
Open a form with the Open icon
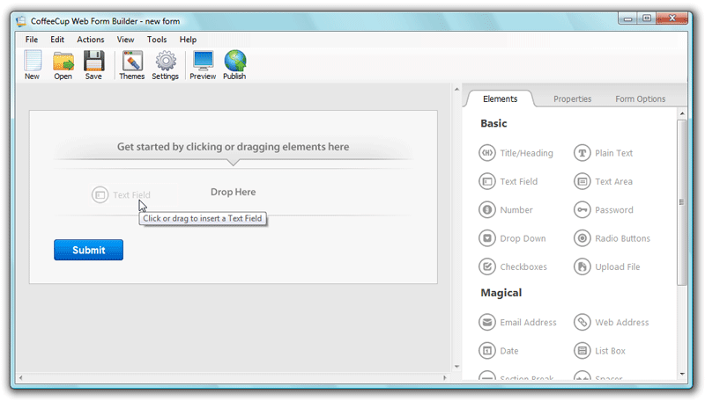pyautogui.click(x=63, y=65)
